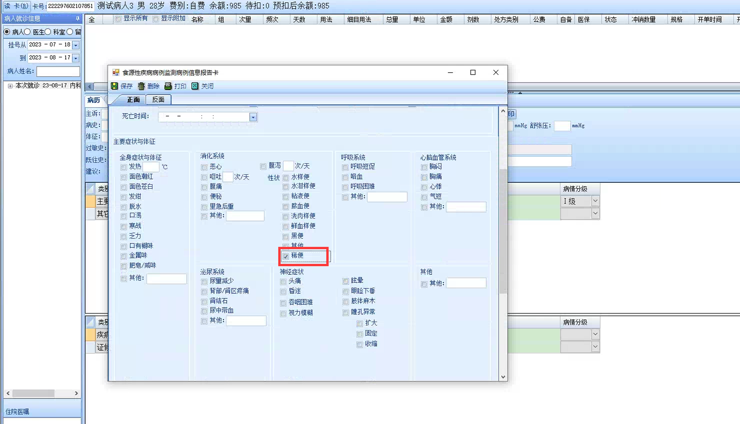Select the 医生 radio button

tap(27, 32)
